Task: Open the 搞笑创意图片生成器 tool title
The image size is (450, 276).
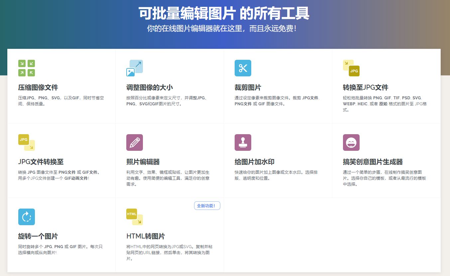Action: click(x=373, y=162)
